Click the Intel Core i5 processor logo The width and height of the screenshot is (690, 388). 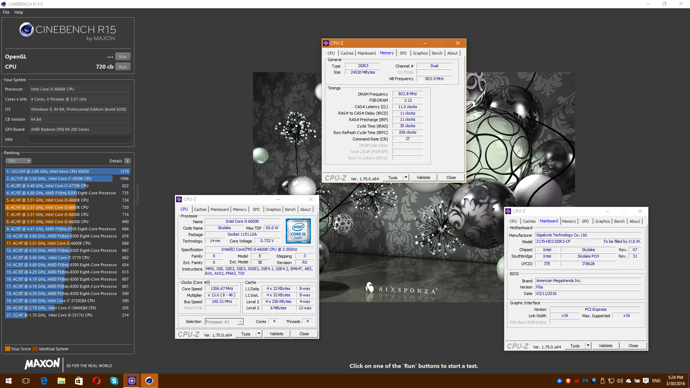tap(298, 231)
